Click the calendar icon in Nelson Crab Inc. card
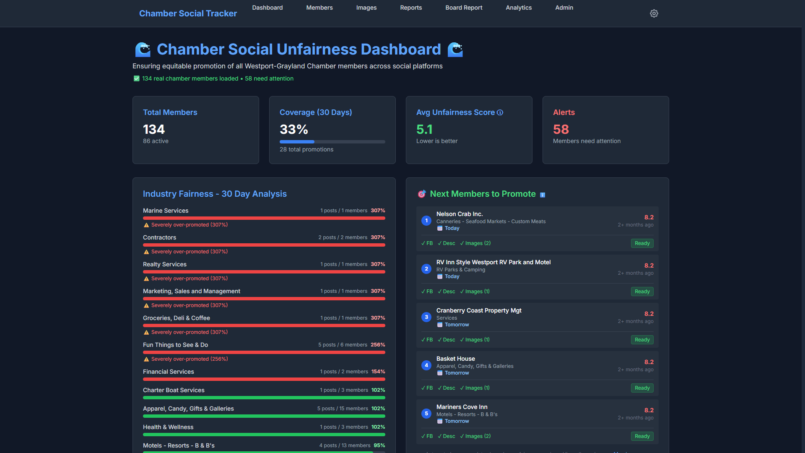 [x=440, y=228]
